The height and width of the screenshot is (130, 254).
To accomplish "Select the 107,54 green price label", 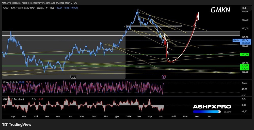I will pyautogui.click(x=245, y=66).
